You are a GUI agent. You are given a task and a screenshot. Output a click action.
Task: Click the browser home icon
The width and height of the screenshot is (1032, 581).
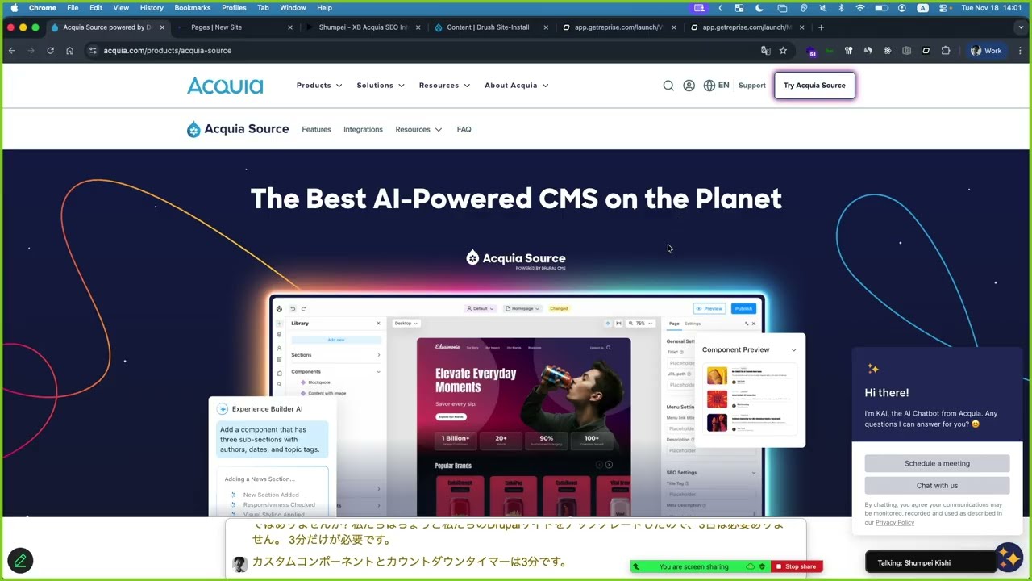point(69,50)
